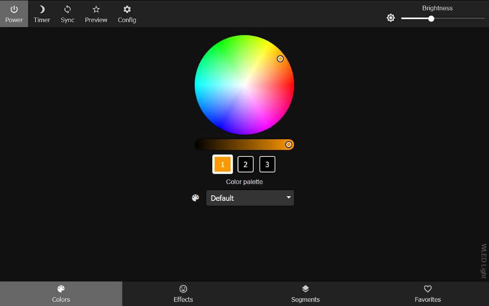This screenshot has height=306, width=489.
Task: Switch to the Effects tab
Action: coord(183,294)
